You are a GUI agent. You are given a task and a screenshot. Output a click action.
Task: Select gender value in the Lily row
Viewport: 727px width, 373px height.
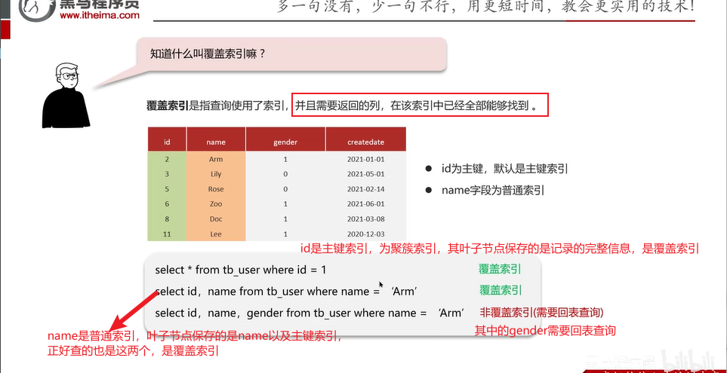(x=285, y=174)
